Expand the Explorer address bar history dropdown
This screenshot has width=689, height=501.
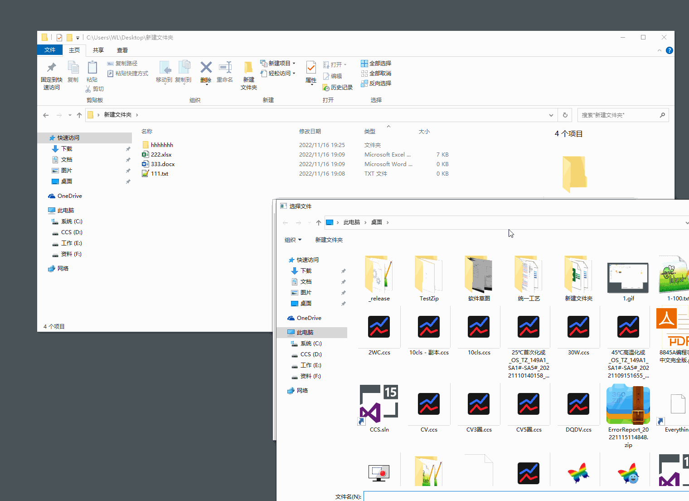click(551, 115)
